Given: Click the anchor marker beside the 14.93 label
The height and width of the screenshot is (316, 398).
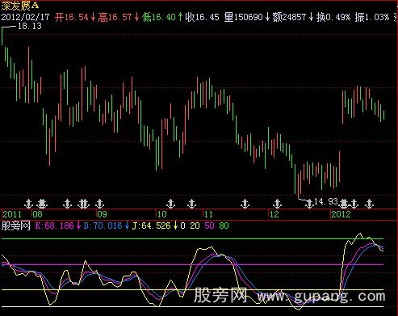Looking at the screenshot, I should tap(309, 204).
